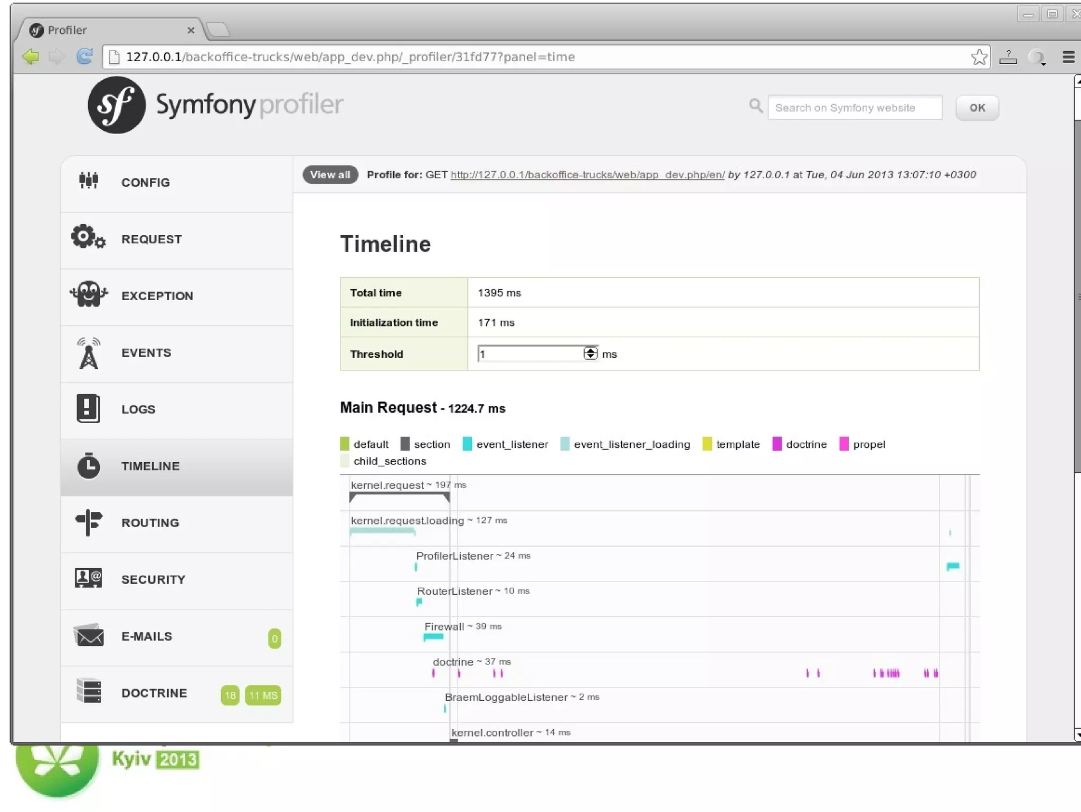Click the kernel.request timeline bar
The image size is (1081, 812).
400,497
